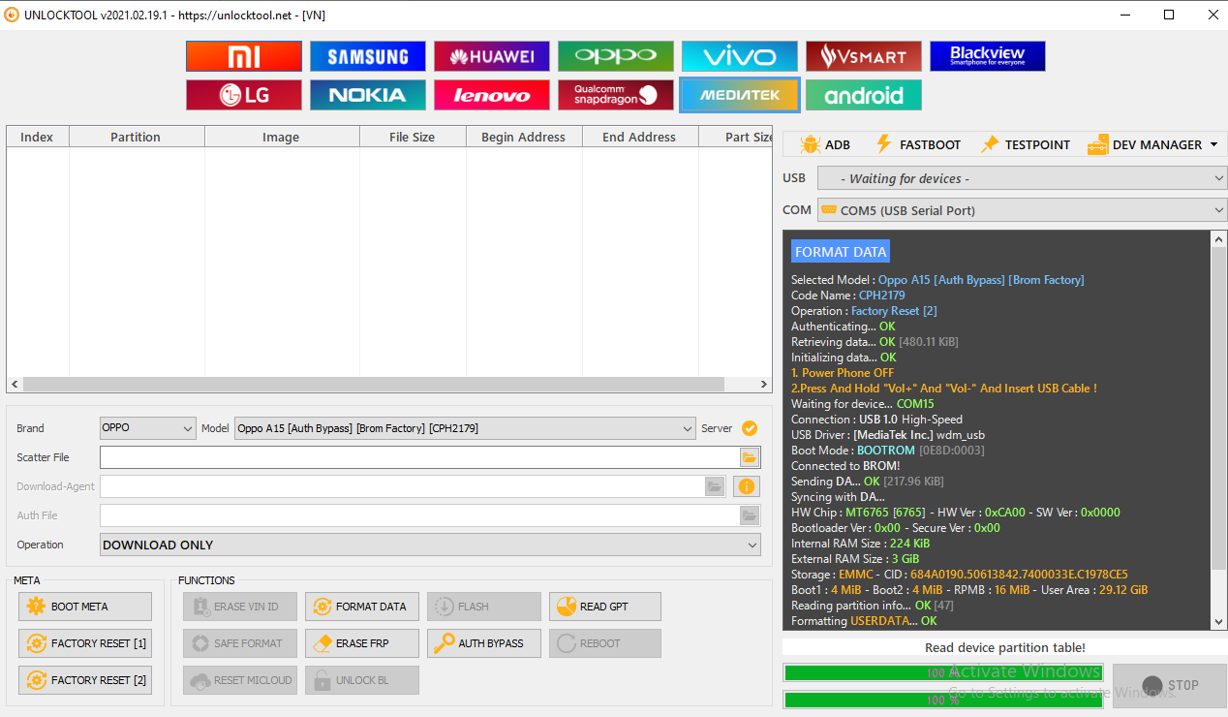Click the upper green 100% progress bar
The image size is (1228, 717).
(x=942, y=672)
